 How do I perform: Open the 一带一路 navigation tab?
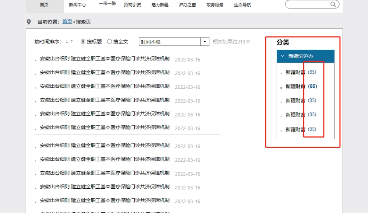click(107, 4)
